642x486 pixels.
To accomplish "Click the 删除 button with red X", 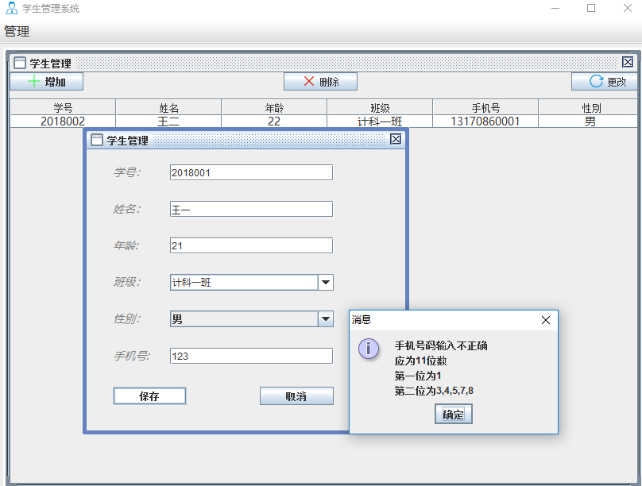I will click(x=320, y=82).
